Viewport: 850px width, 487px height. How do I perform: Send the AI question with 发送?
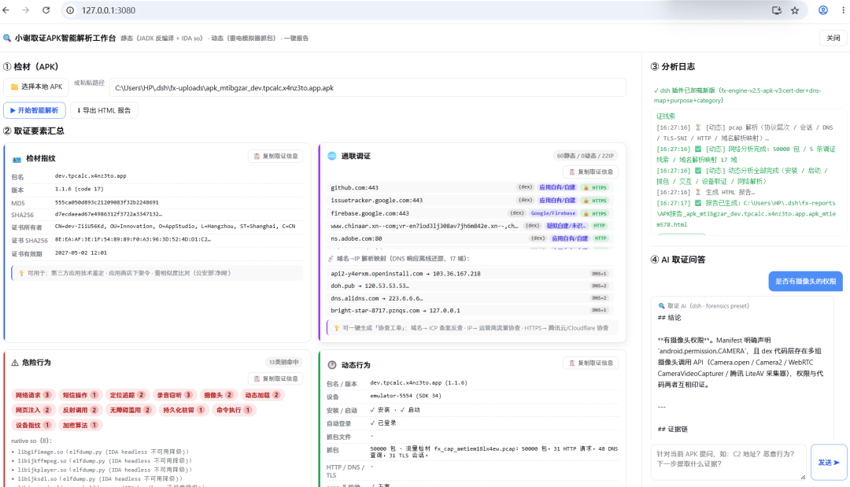coord(829,462)
